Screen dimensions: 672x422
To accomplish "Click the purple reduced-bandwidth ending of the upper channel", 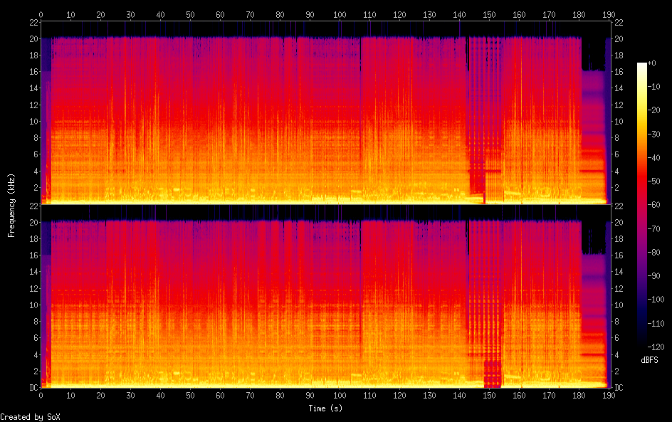I will point(594,128).
